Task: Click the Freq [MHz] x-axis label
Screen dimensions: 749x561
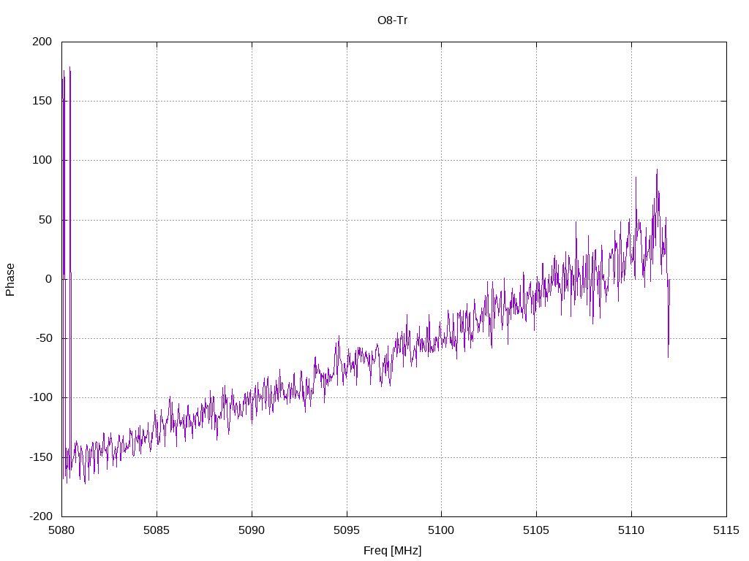Action: coord(392,551)
